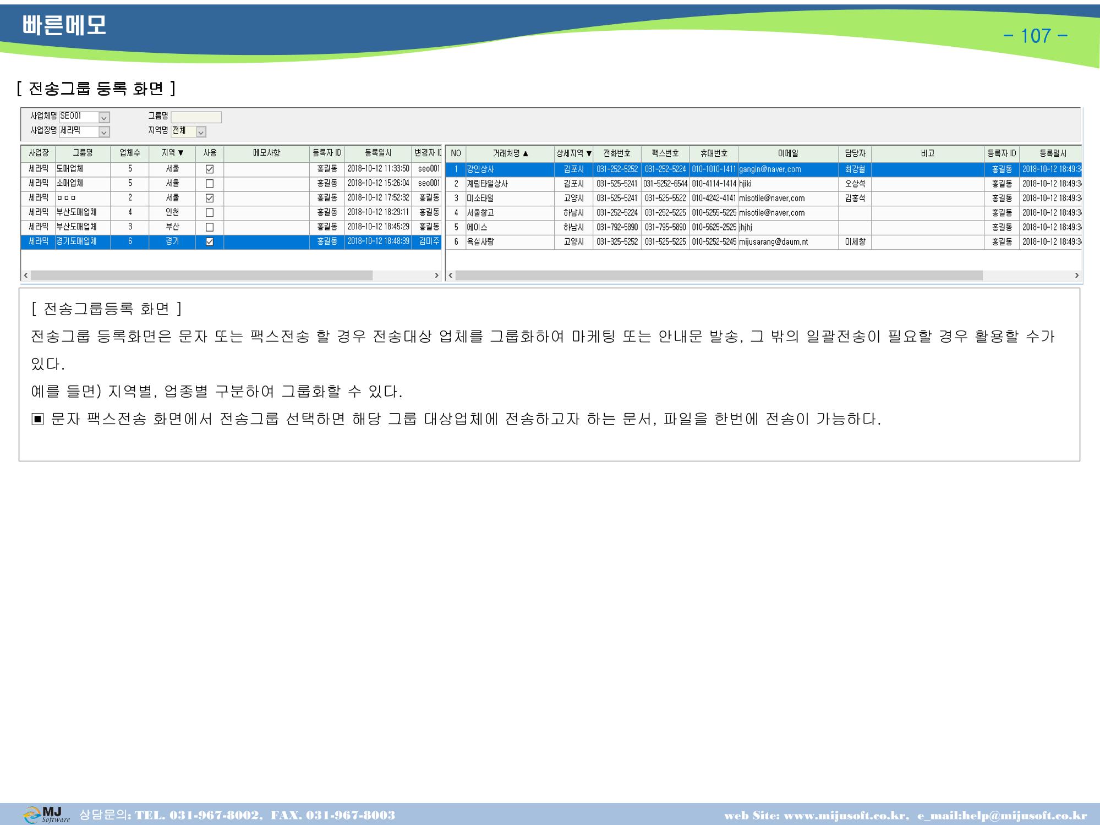The height and width of the screenshot is (825, 1100).
Task: Click the 담당자 column header
Action: click(x=855, y=153)
